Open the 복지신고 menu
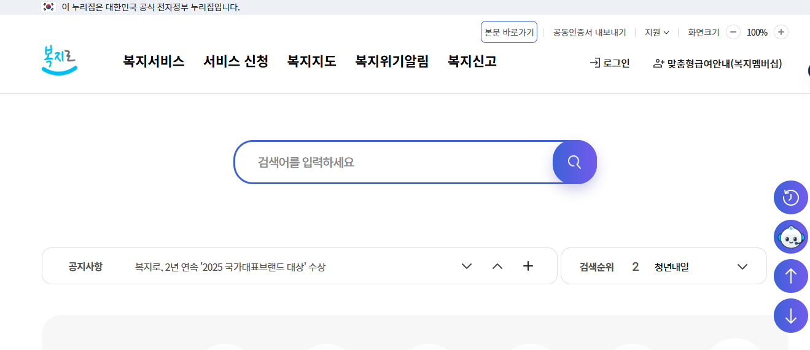 472,61
